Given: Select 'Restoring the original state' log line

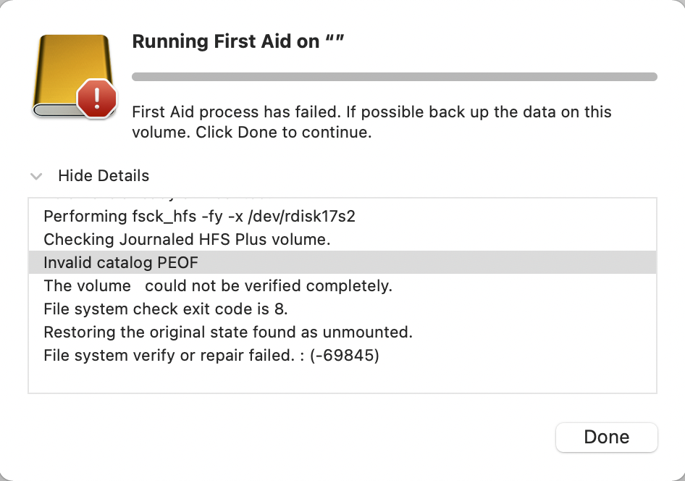Looking at the screenshot, I should pyautogui.click(x=227, y=332).
